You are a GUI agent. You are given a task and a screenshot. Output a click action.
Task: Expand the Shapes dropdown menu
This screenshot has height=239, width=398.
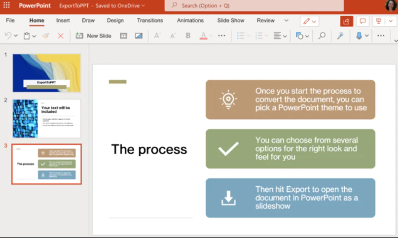[x=302, y=36]
